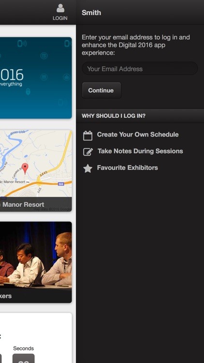
Task: Click the Smith title in header
Action: (x=91, y=13)
